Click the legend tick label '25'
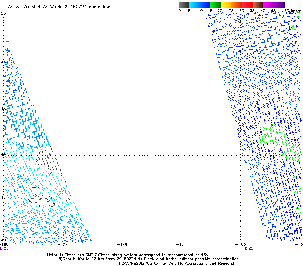303x266 pixels. [231, 11]
